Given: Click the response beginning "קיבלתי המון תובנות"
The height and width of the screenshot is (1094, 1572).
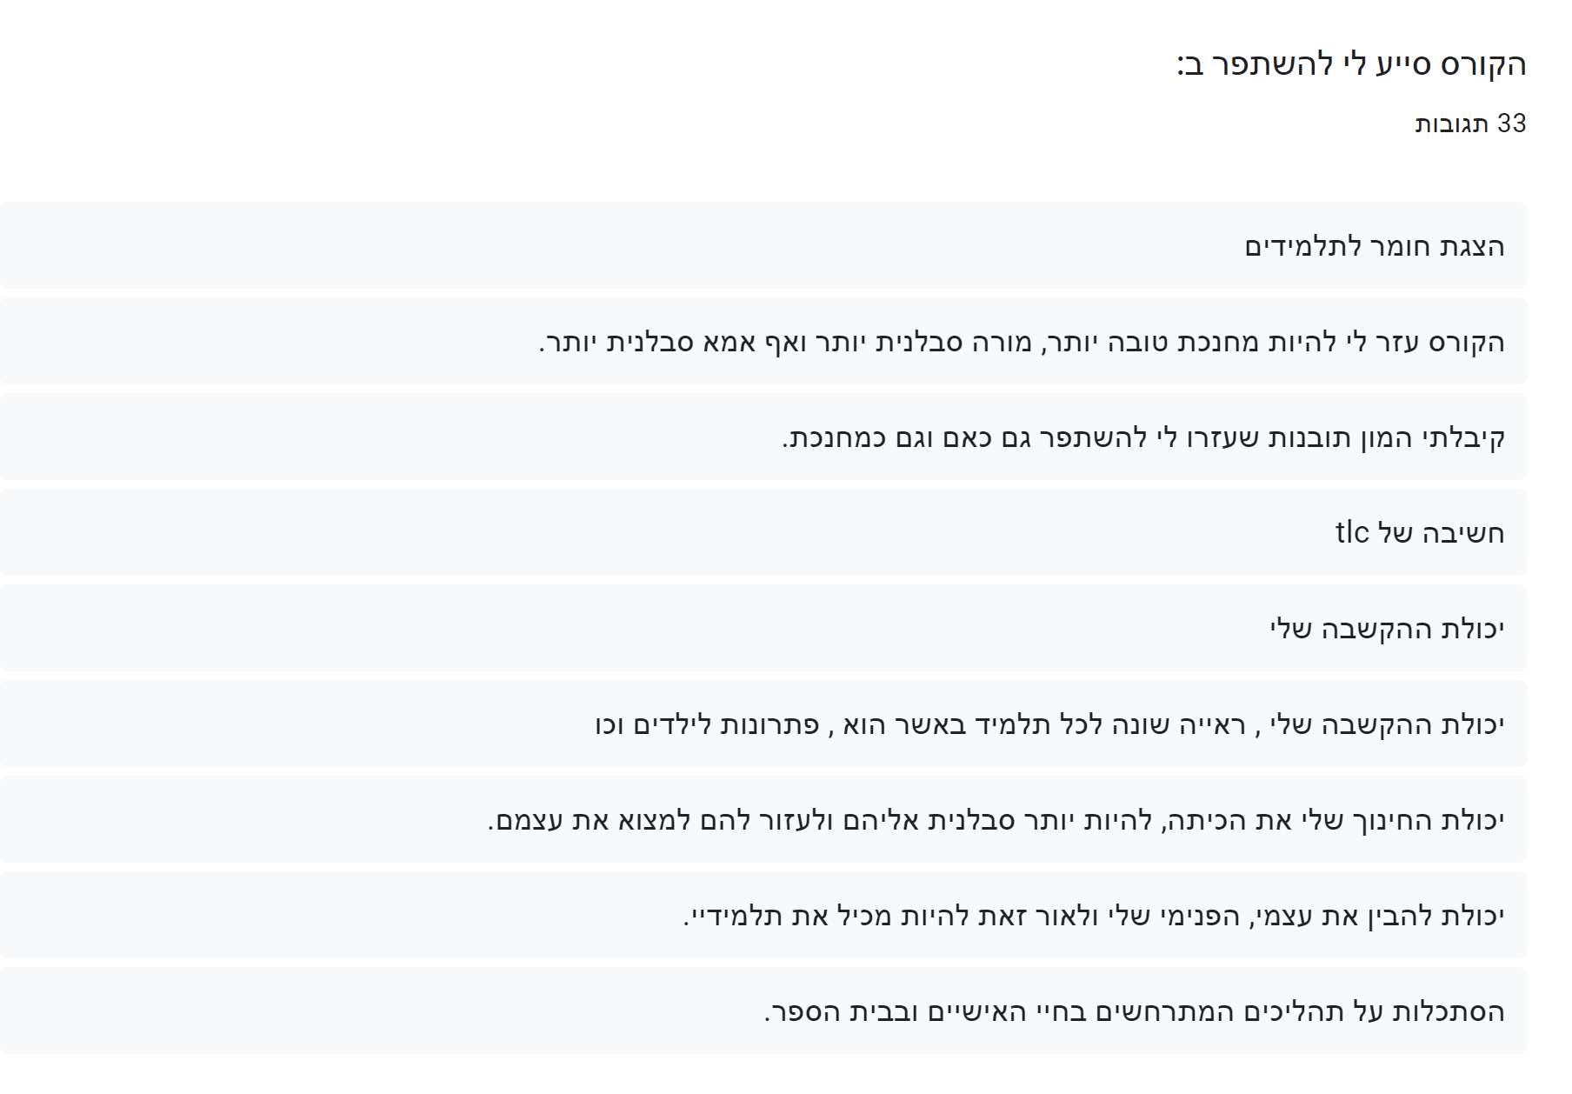Looking at the screenshot, I should pos(1142,438).
